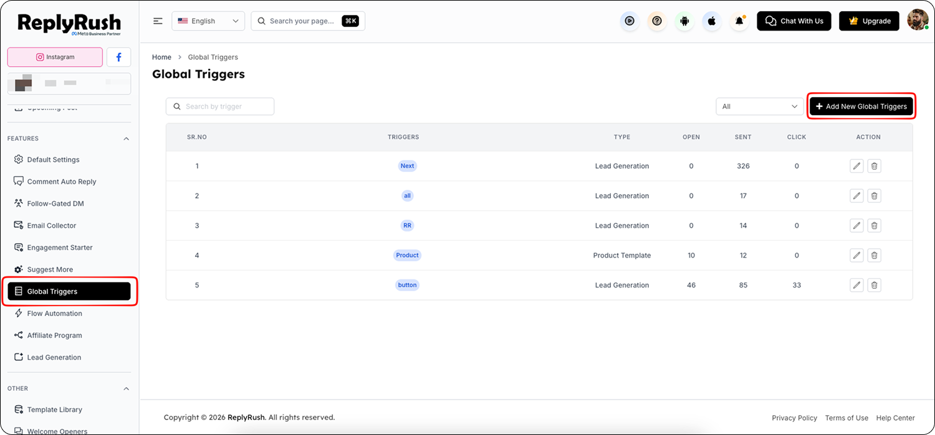Screen dimensions: 935x435
Task: Focus the 'Search by trigger' field
Action: coord(220,106)
